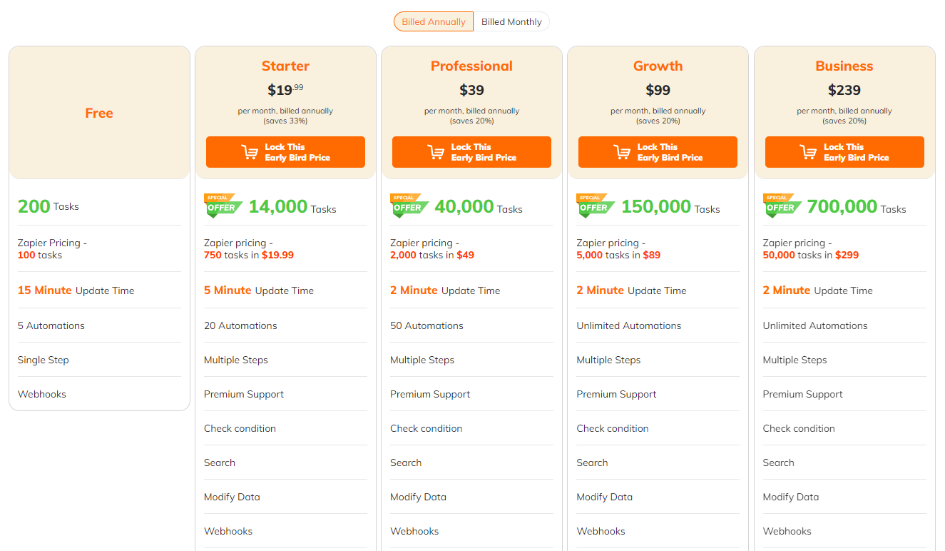
Task: Click Premium Support in Professional plan
Action: click(x=430, y=394)
